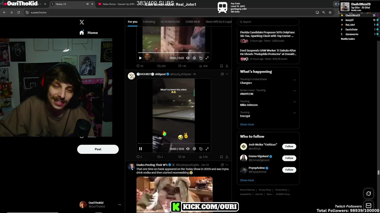This screenshot has width=380, height=213.
Task: Reply to HOURLY shitpost with 2 comments
Action: 139,157
